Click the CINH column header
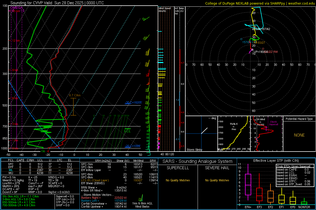 [x=30, y=160]
